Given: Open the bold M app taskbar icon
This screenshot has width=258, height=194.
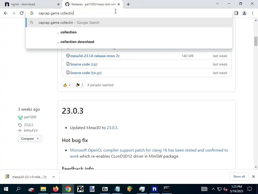Looking at the screenshot, I should (80, 189).
